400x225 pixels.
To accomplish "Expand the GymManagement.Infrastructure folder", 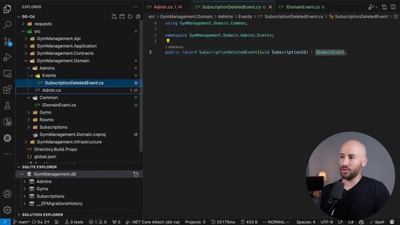I will point(26,142).
